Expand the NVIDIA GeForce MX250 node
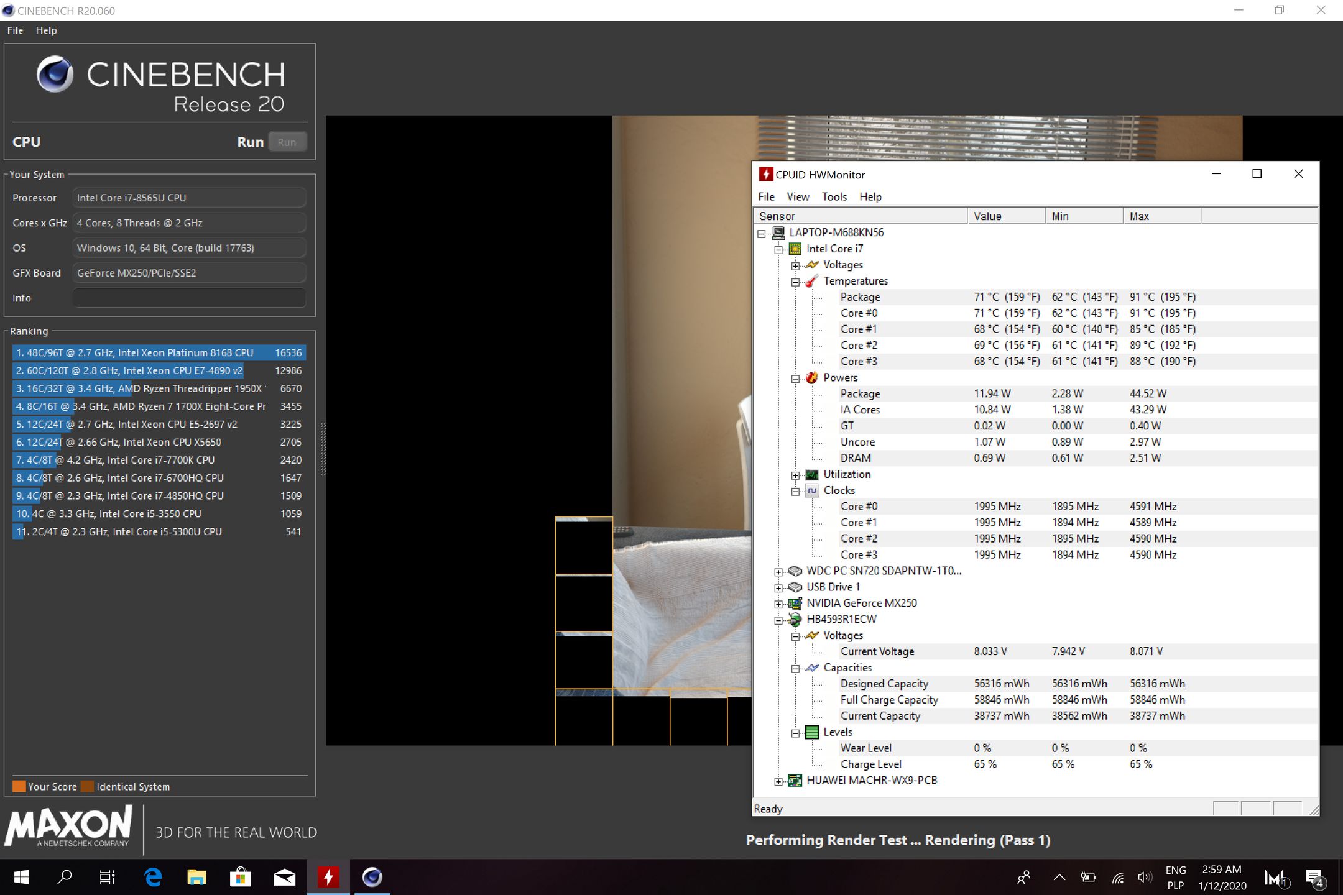Image resolution: width=1343 pixels, height=895 pixels. click(778, 604)
